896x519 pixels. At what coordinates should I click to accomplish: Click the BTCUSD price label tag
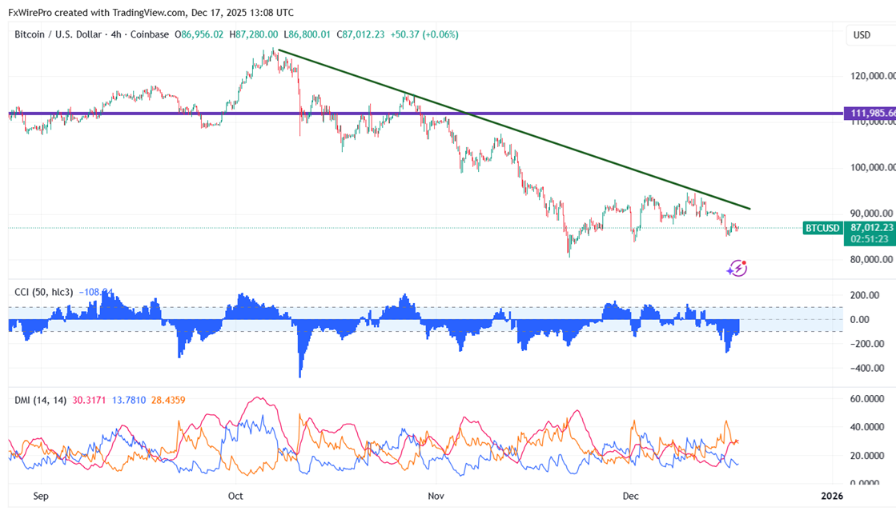[822, 228]
